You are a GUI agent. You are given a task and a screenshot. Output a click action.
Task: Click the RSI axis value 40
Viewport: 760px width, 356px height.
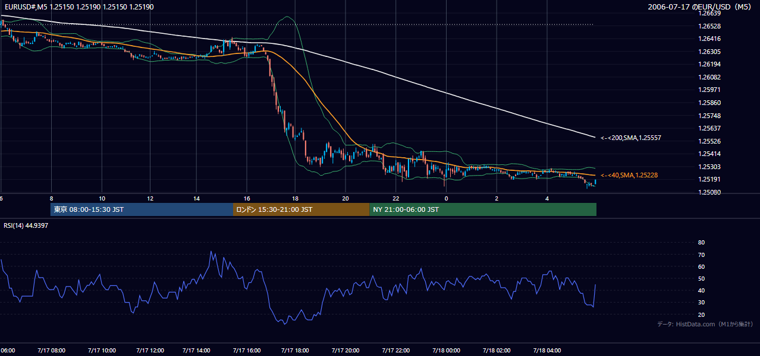point(701,290)
